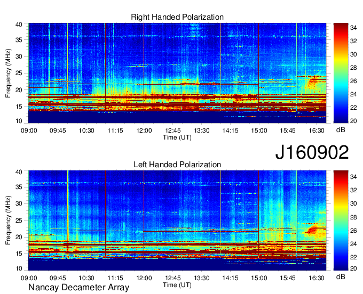Viewport: 363px width, 294px height.
Task: Click 16:30 time tick of Left Handed plot
Action: (317, 278)
